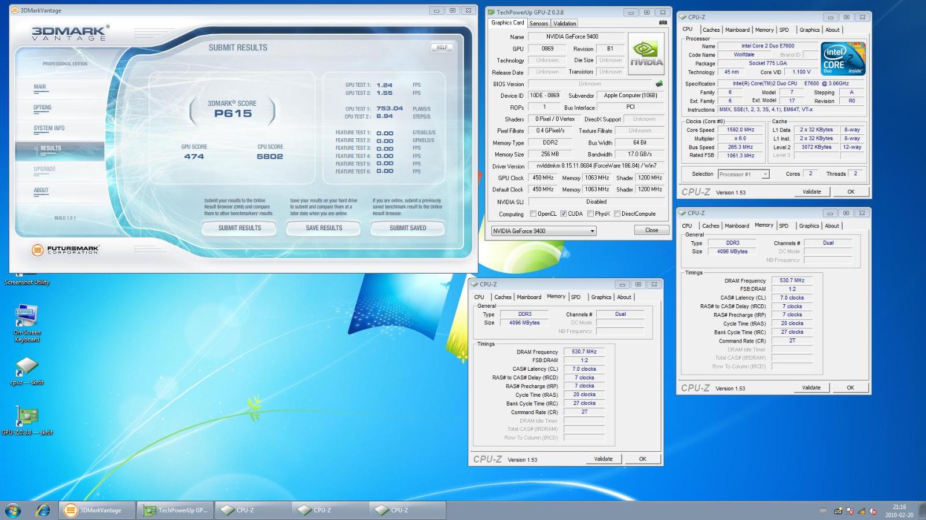Close GPU-Z using the Close button
This screenshot has height=520, width=926.
652,230
